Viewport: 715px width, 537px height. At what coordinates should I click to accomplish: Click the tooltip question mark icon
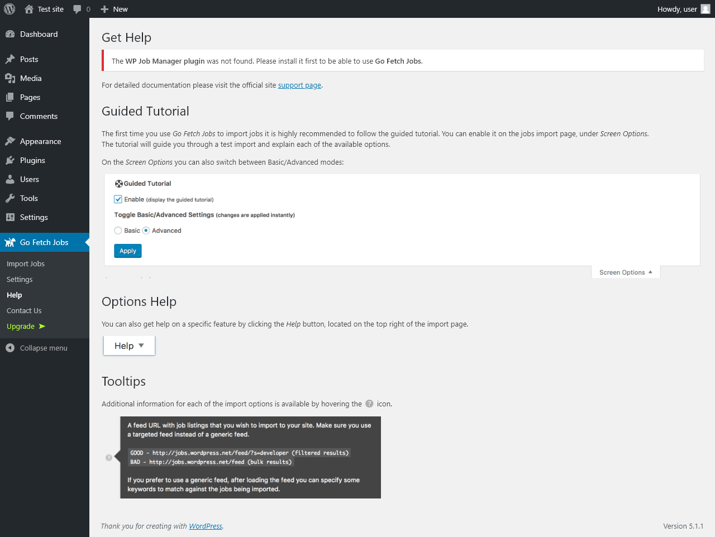tap(369, 404)
